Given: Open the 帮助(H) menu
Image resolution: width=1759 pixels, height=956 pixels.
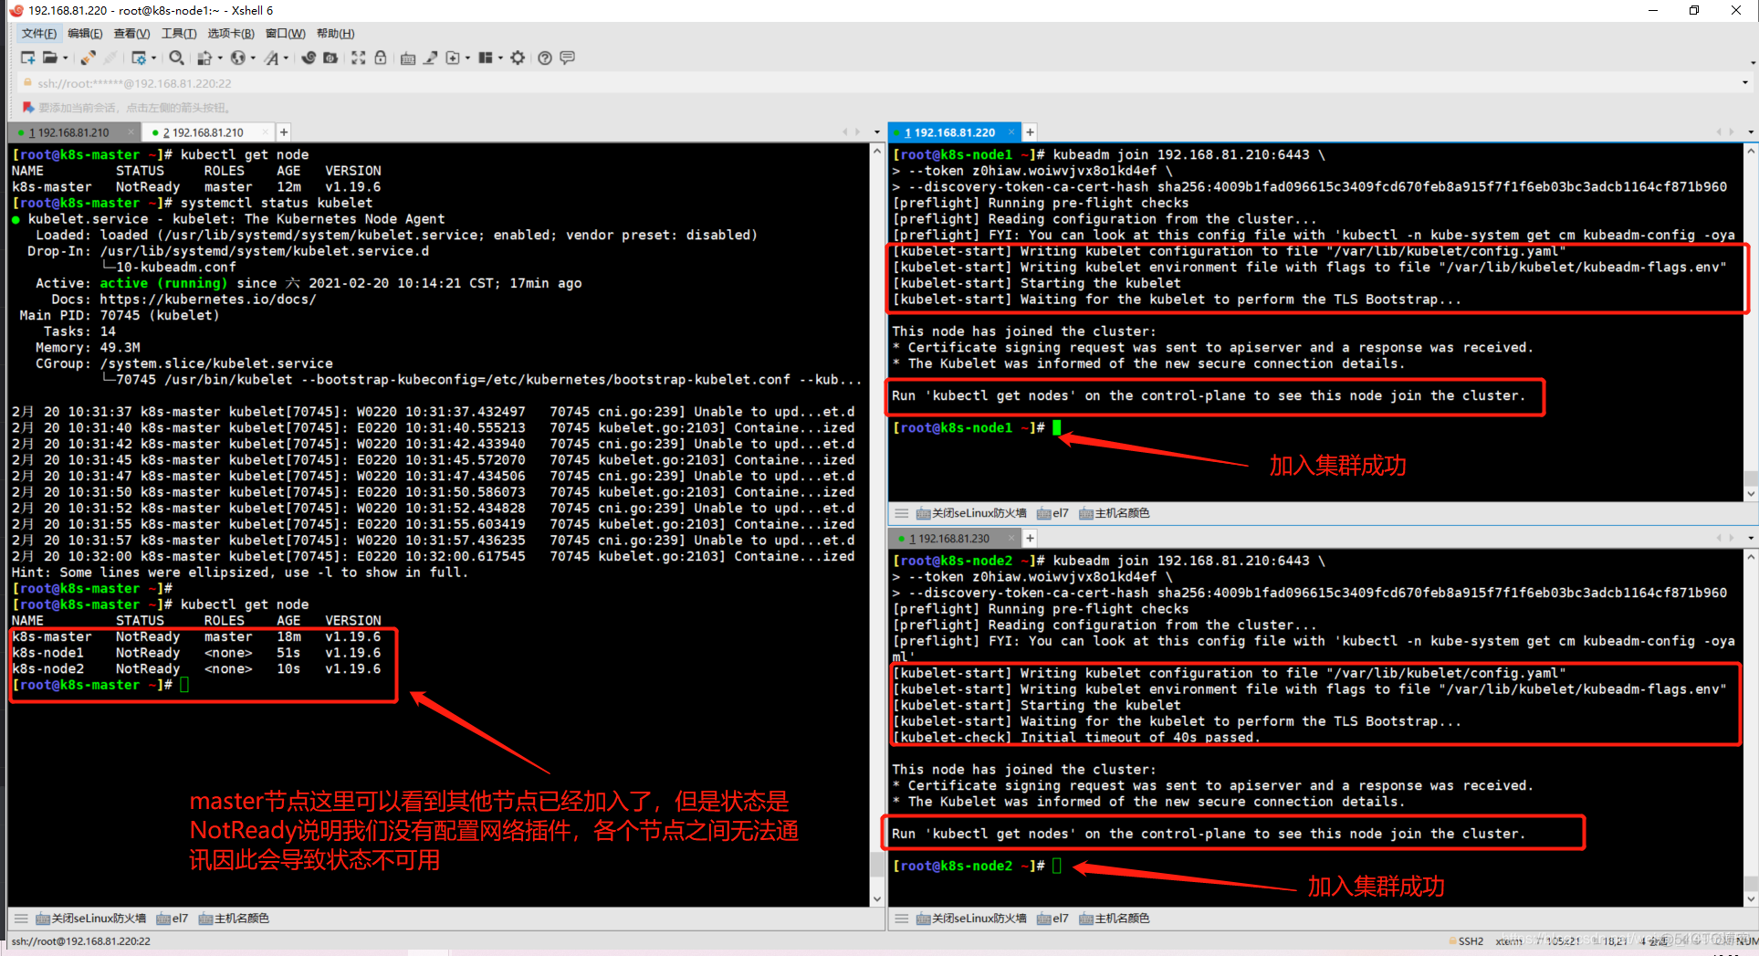Looking at the screenshot, I should (335, 34).
